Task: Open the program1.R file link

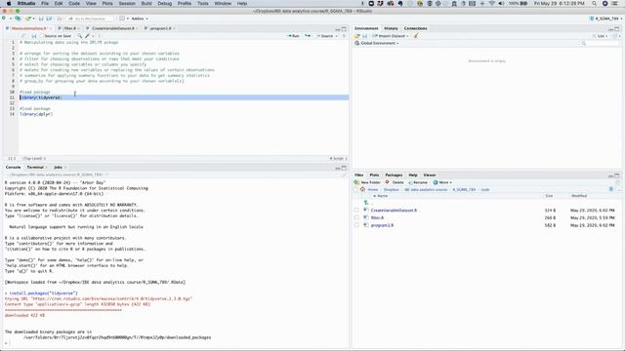Action: (382, 225)
